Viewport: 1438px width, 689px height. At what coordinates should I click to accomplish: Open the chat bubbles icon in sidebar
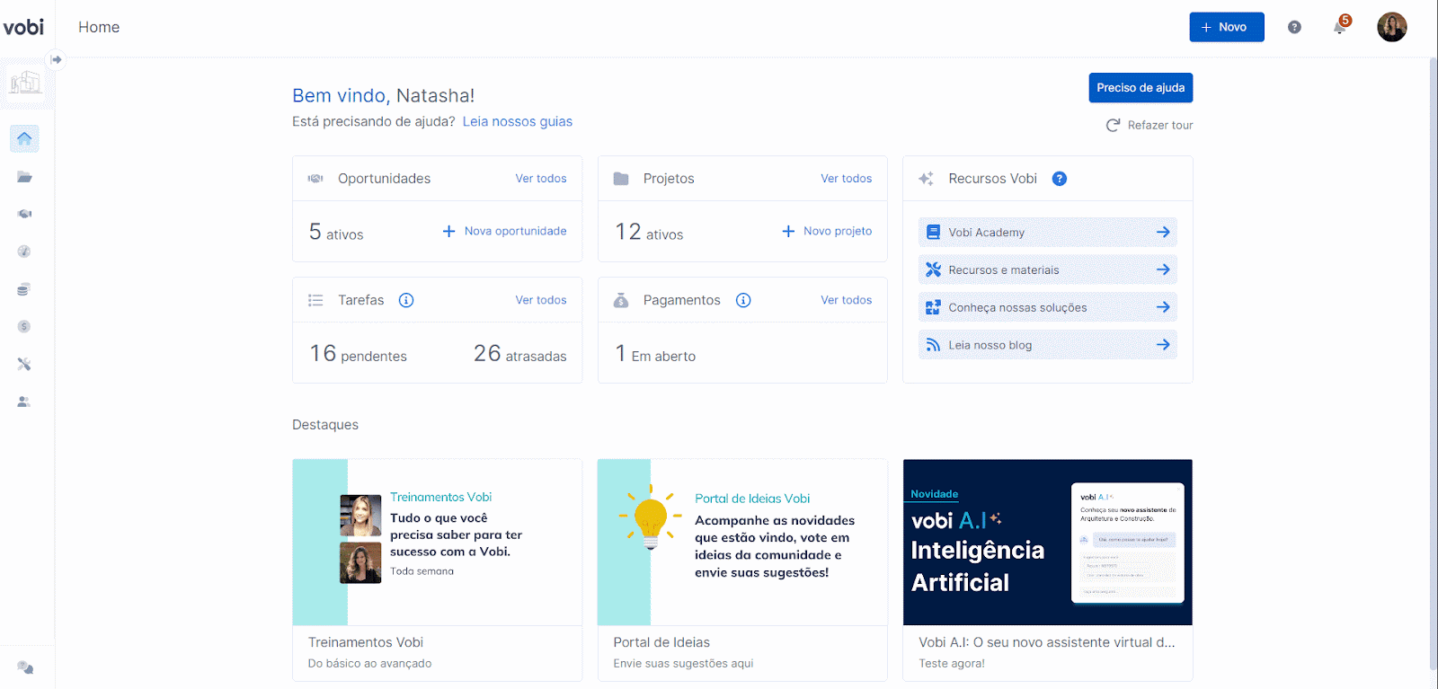click(x=25, y=667)
